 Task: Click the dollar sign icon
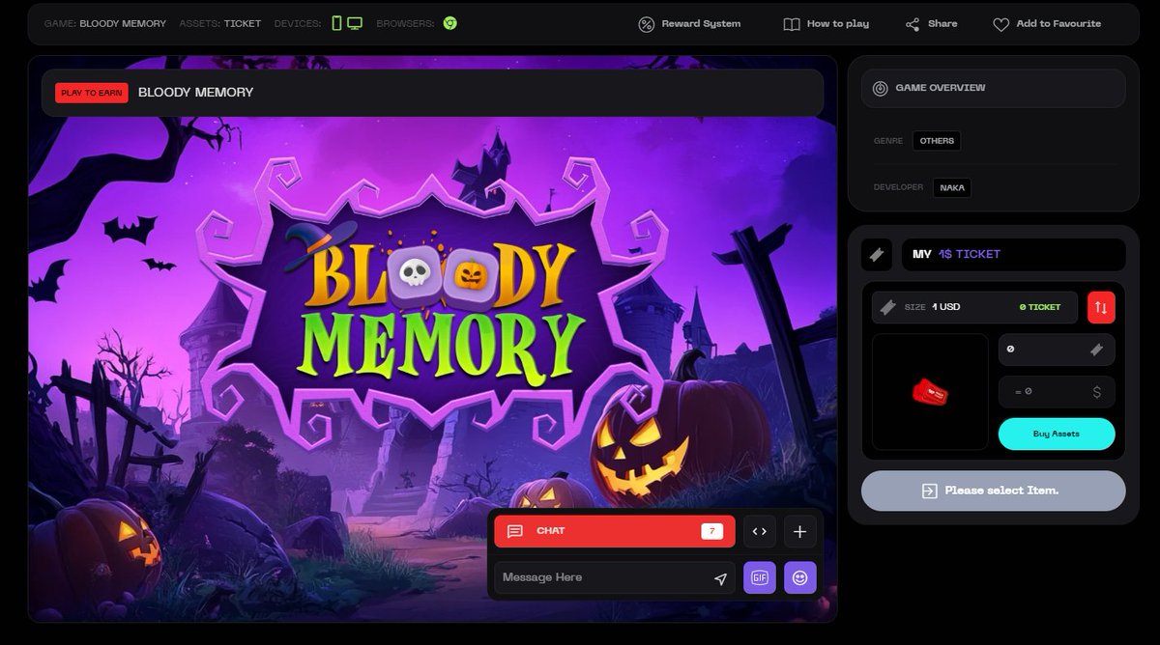(1096, 392)
